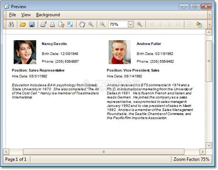Open the Print dialog printer icon with question mark
This screenshot has width=218, height=170.
[44, 24]
